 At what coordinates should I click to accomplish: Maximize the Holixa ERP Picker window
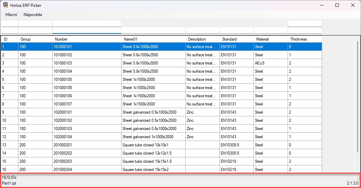(x=337, y=5)
